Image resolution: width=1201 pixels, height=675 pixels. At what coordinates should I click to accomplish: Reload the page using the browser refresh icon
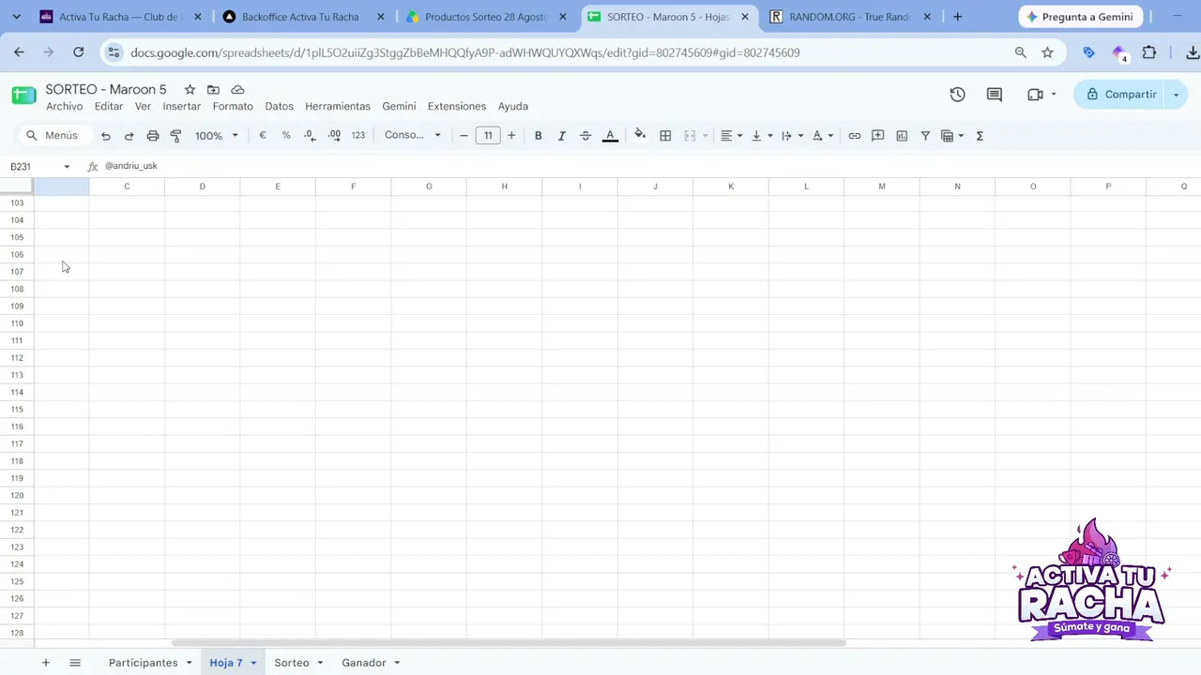[79, 52]
